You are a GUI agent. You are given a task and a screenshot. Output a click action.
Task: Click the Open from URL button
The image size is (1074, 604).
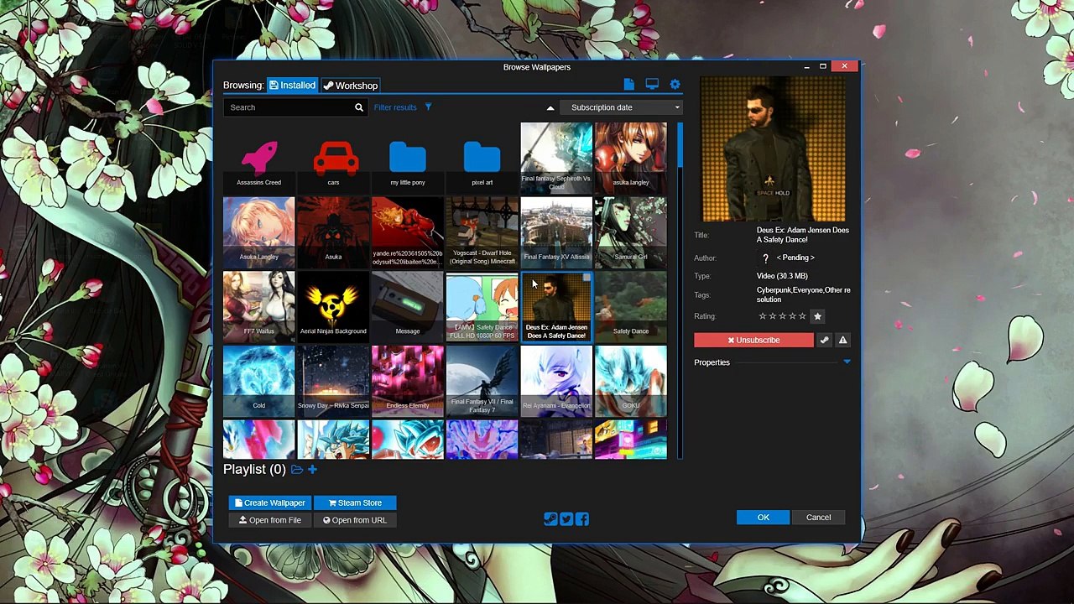pyautogui.click(x=355, y=520)
